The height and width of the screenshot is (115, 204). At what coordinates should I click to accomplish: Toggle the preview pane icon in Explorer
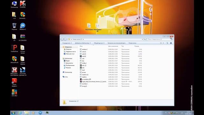pyautogui.click(x=167, y=43)
